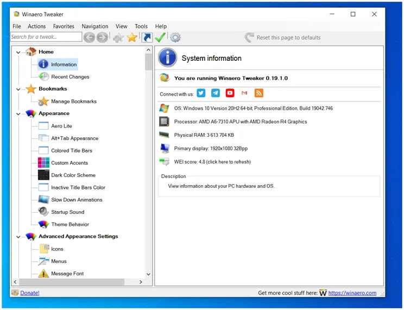The width and height of the screenshot is (404, 310).
Task: Click WEI score click here to refresh
Action: tap(212, 162)
